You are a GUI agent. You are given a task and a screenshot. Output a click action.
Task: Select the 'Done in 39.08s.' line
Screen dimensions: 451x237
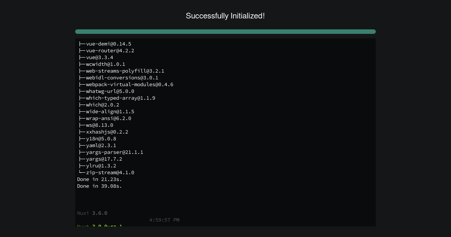tap(100, 186)
